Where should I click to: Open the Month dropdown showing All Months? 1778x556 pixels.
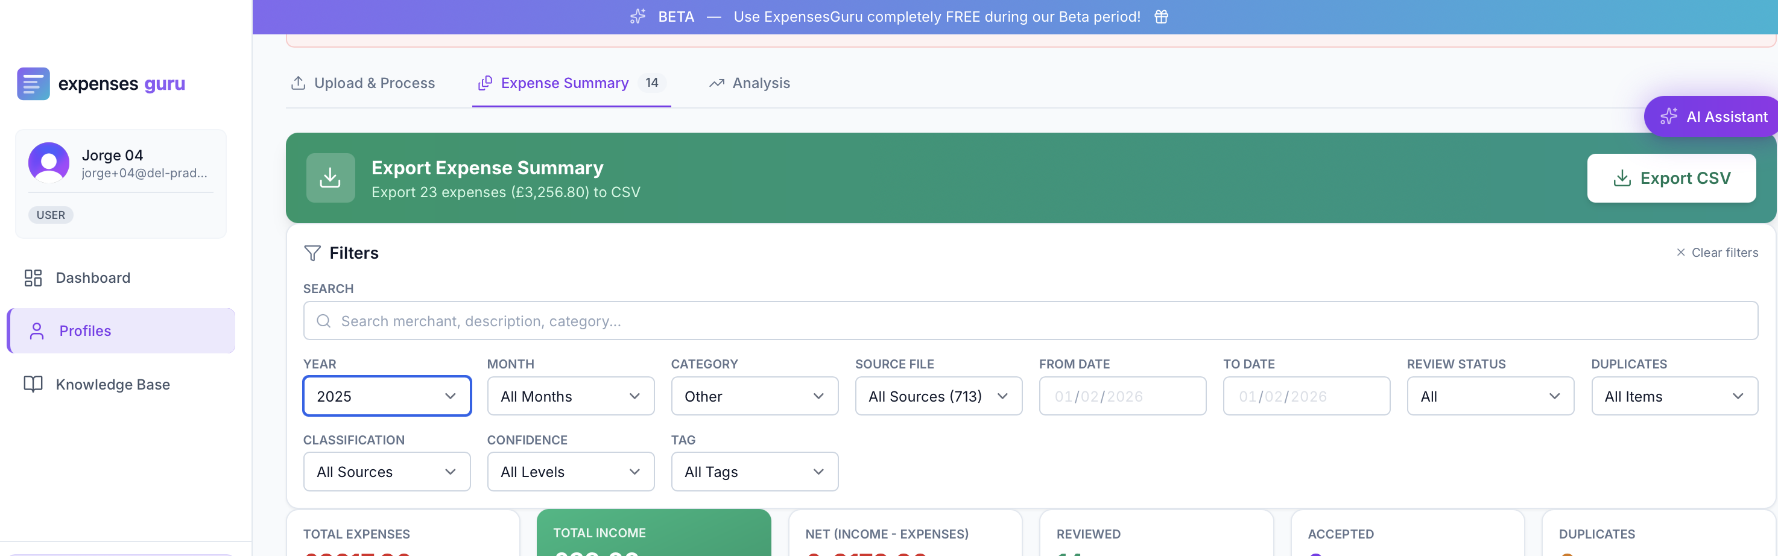coord(570,396)
